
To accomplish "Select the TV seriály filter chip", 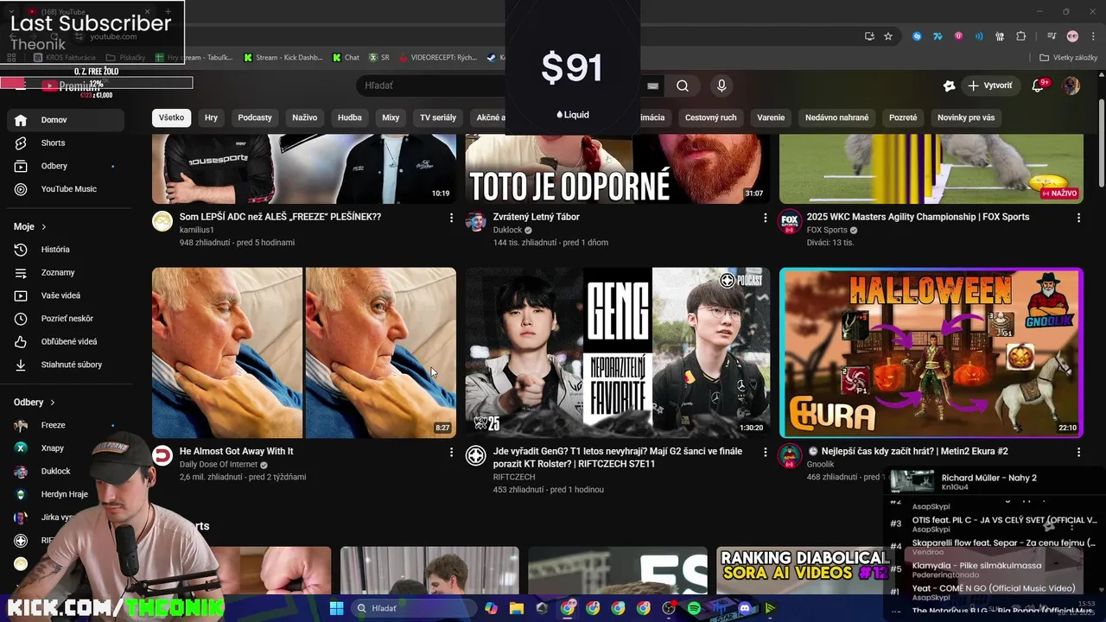I will [x=438, y=117].
